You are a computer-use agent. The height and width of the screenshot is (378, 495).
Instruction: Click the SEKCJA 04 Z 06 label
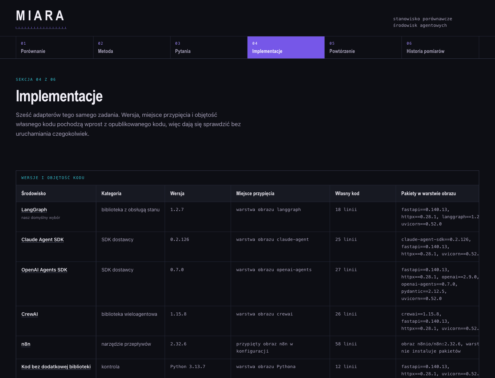36,79
